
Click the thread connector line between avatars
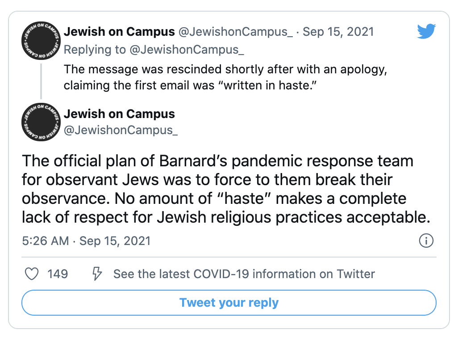(41, 81)
